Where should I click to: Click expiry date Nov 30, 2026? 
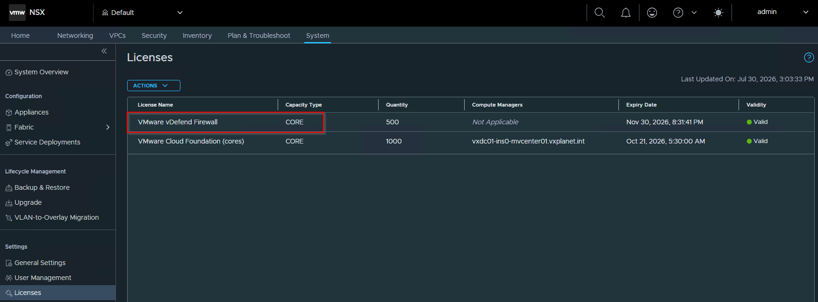coord(665,122)
